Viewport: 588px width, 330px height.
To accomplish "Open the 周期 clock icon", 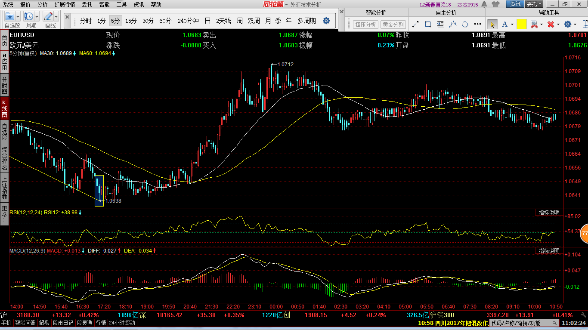I will (29, 17).
